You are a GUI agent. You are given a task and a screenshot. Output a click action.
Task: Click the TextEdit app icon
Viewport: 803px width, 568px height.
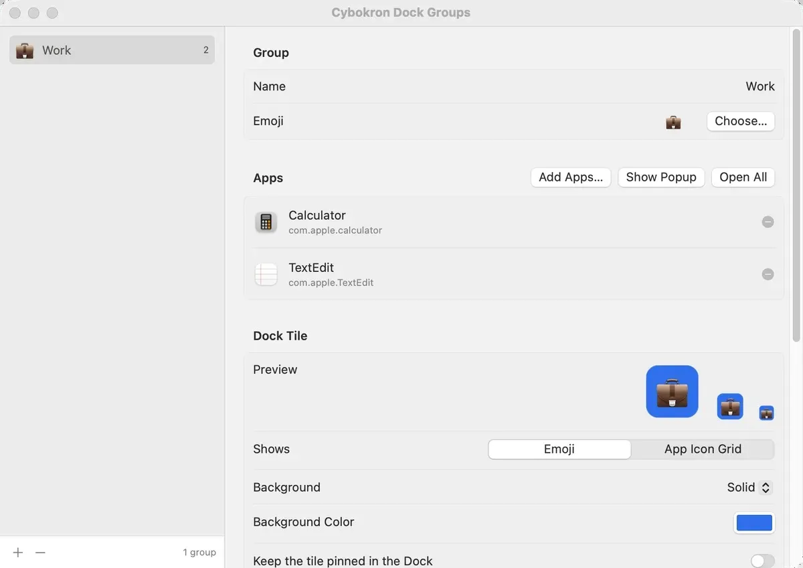[266, 274]
